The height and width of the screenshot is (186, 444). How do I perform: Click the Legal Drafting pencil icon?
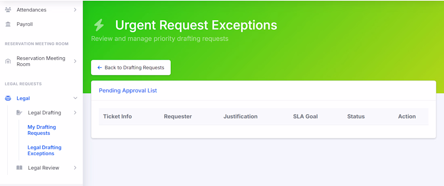click(19, 113)
